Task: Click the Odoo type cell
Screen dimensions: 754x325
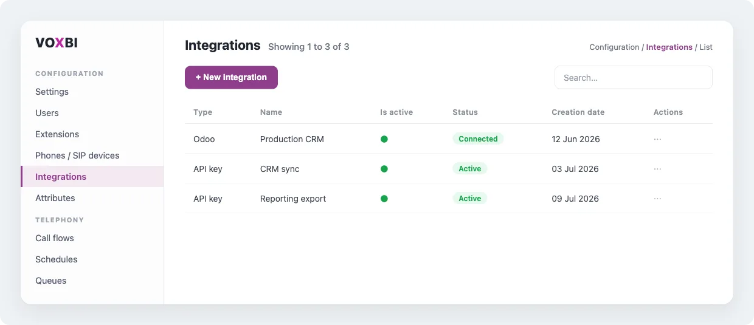Action: click(x=204, y=139)
